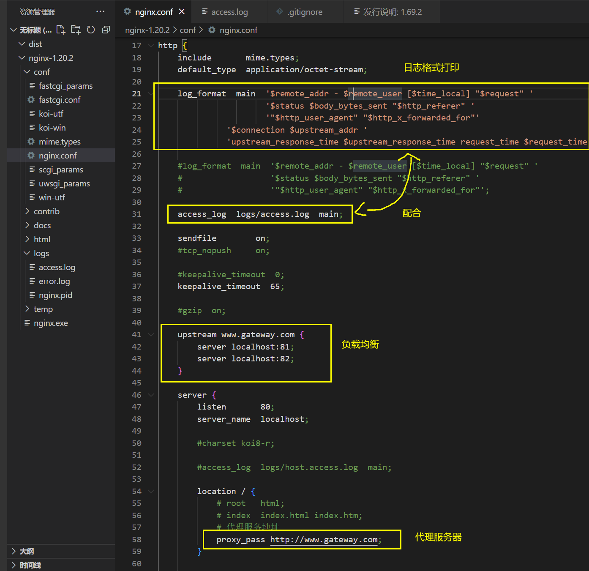Expand the docs folder
The image size is (589, 571).
(x=27, y=225)
